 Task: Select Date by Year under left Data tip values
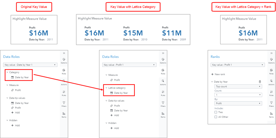pos(20,103)
